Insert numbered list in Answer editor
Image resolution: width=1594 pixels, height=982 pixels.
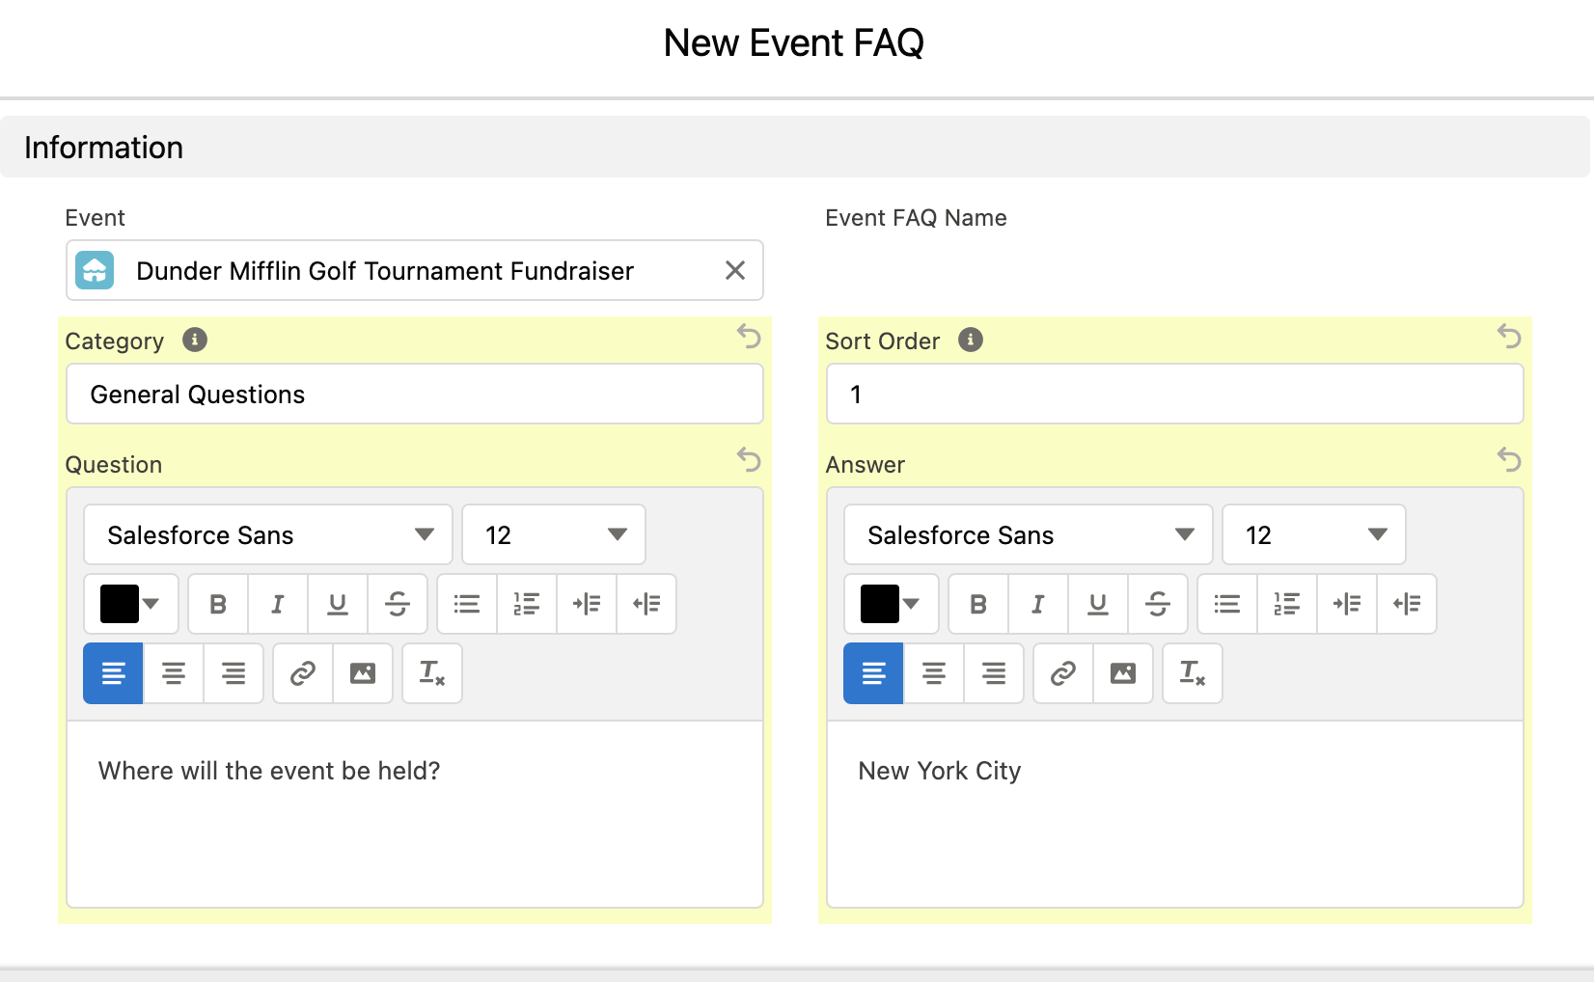point(1287,604)
